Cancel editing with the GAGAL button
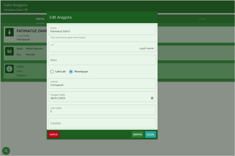The height and width of the screenshot is (156, 235). point(151,134)
